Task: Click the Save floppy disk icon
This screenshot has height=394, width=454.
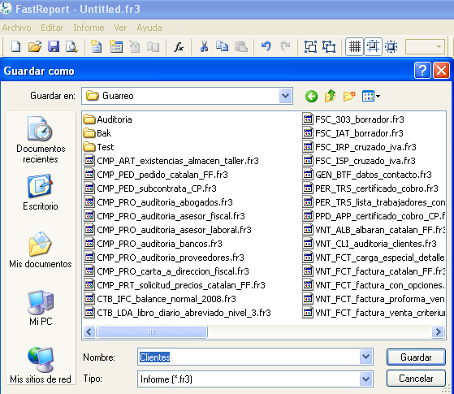Action: [54, 46]
